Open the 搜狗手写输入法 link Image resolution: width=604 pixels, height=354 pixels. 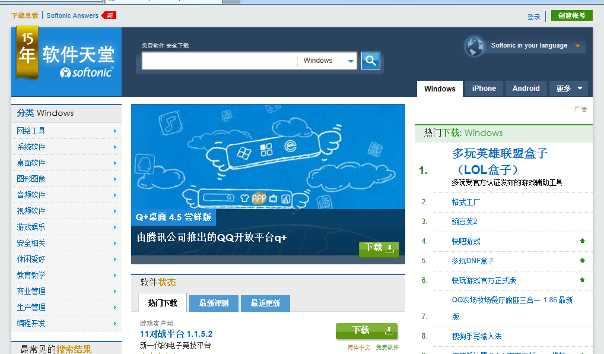pos(477,336)
